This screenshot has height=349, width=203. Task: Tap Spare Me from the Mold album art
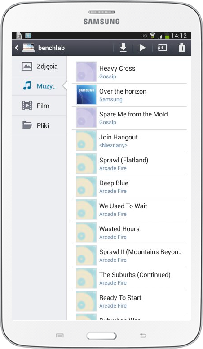pos(86,118)
